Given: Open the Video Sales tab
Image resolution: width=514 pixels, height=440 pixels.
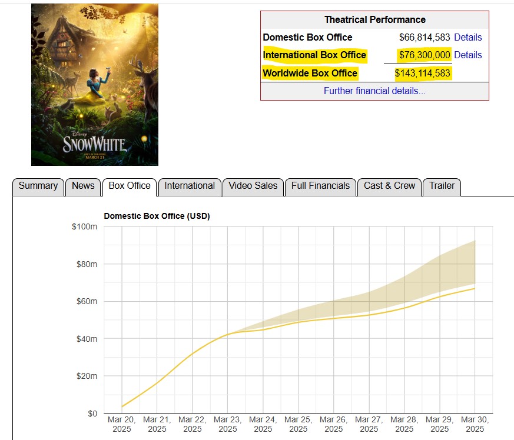Looking at the screenshot, I should [x=253, y=186].
